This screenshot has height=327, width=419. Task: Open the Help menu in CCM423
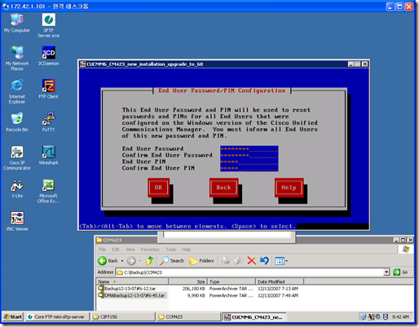pyautogui.click(x=187, y=250)
